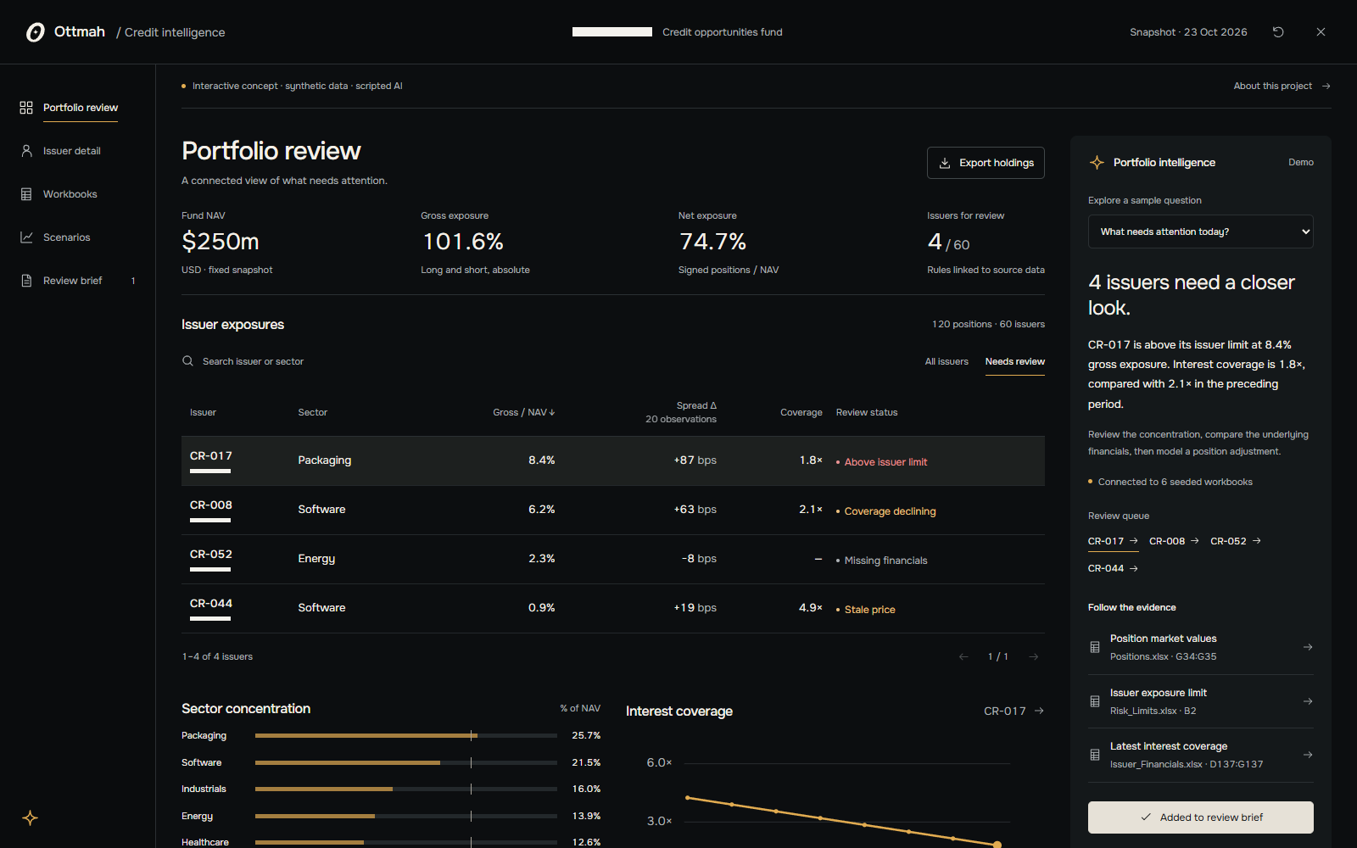The image size is (1357, 848).
Task: Select the CR-017 Packaging row
Action: [613, 460]
